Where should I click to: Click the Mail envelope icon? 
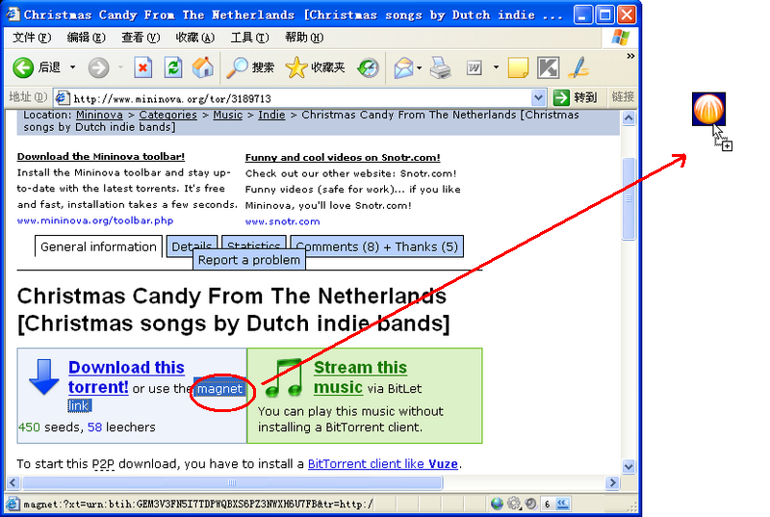(403, 67)
